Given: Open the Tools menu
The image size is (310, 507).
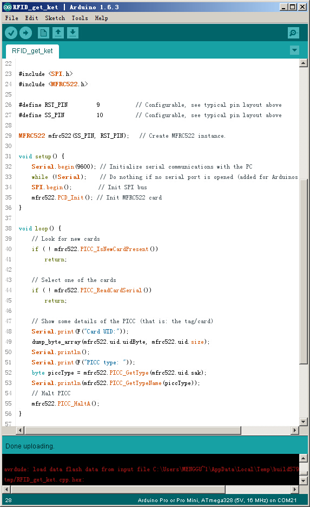Looking at the screenshot, I should pyautogui.click(x=80, y=18).
